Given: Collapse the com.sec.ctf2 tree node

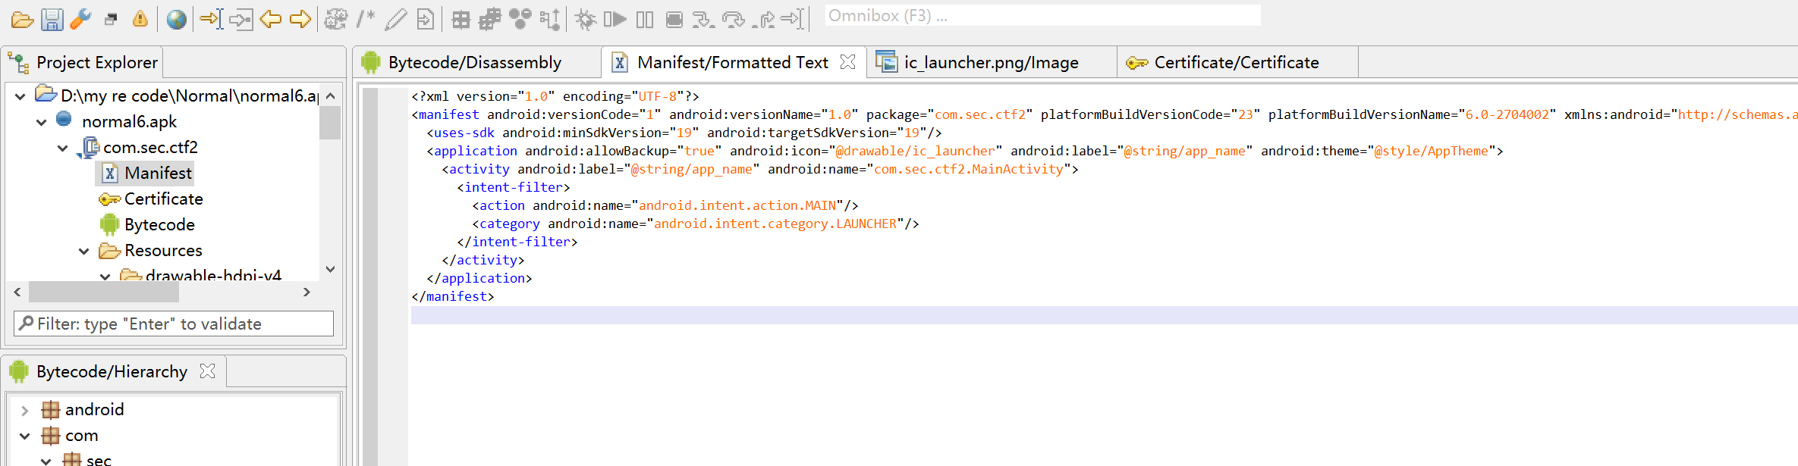Looking at the screenshot, I should point(63,148).
